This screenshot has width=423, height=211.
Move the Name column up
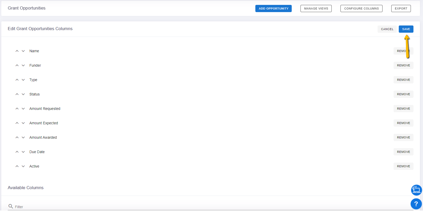click(x=17, y=51)
